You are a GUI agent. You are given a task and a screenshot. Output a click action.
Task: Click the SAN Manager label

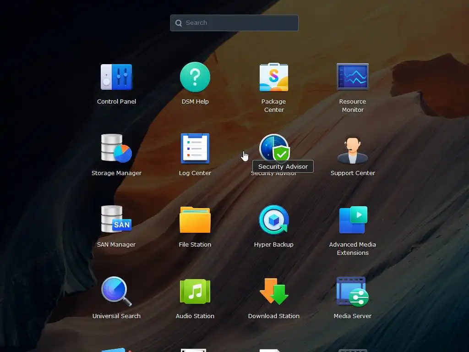tap(116, 245)
